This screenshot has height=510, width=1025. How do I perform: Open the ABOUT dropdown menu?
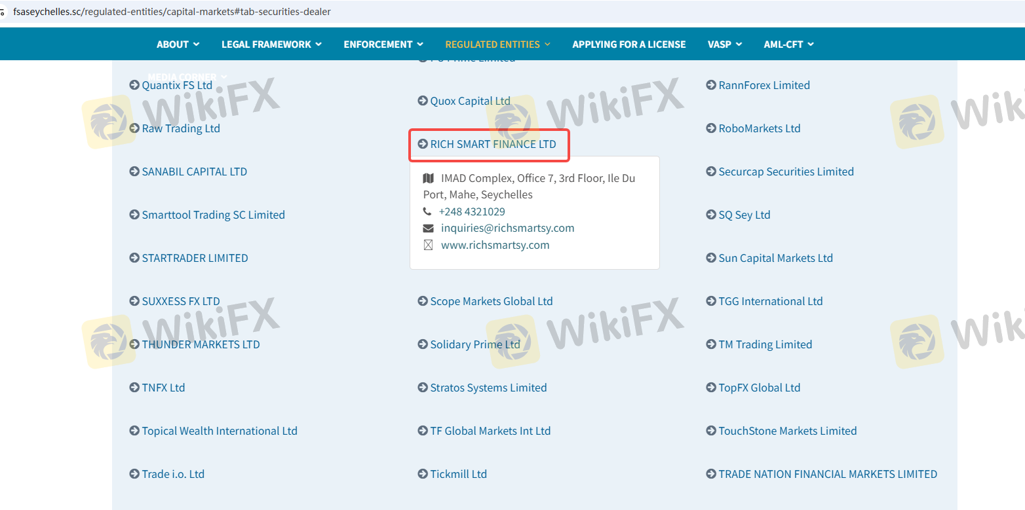(178, 45)
